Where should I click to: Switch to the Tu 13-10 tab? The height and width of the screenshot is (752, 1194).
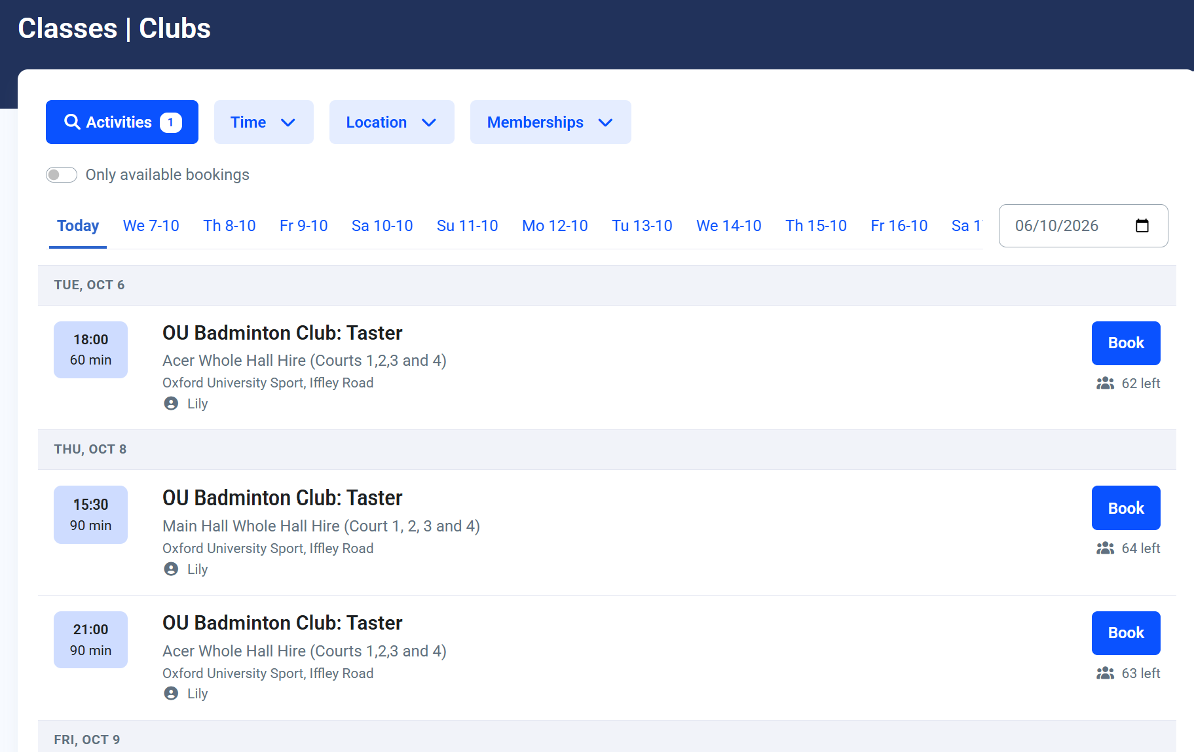click(x=642, y=226)
